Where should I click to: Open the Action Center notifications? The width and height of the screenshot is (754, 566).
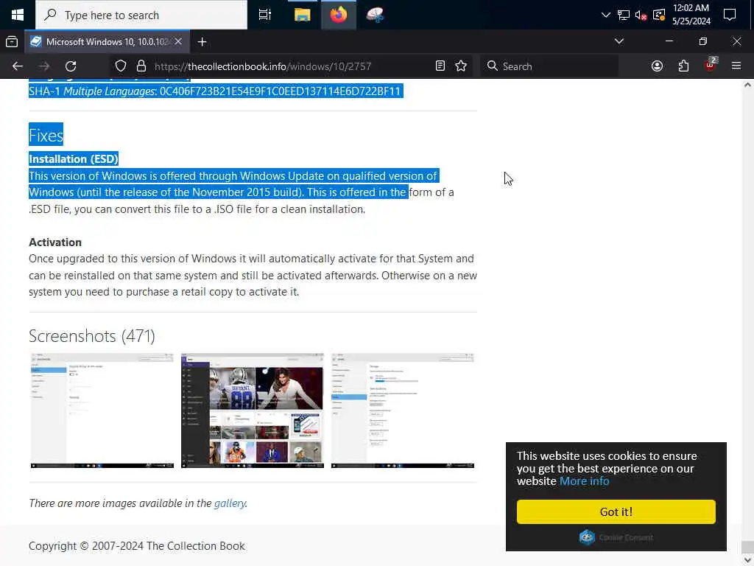click(x=730, y=15)
